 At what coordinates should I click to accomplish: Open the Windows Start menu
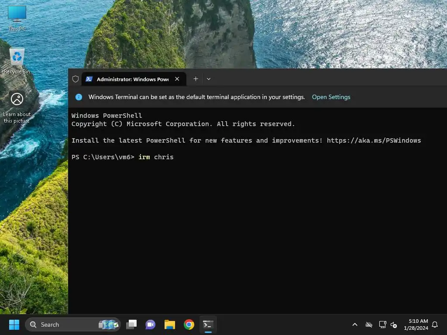pyautogui.click(x=14, y=325)
